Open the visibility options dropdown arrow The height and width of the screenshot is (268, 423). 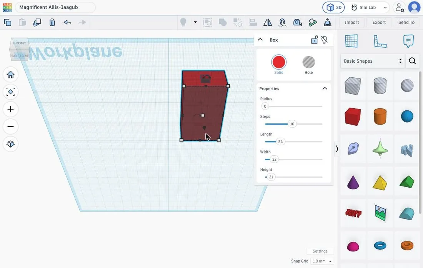[x=195, y=22]
